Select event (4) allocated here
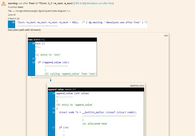The height and width of the screenshot is (136, 195). (95, 124)
